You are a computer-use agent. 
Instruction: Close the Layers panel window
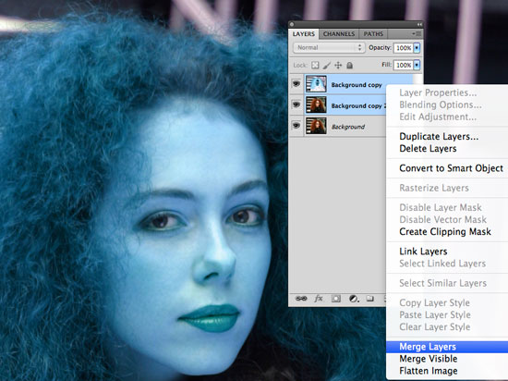click(x=292, y=24)
